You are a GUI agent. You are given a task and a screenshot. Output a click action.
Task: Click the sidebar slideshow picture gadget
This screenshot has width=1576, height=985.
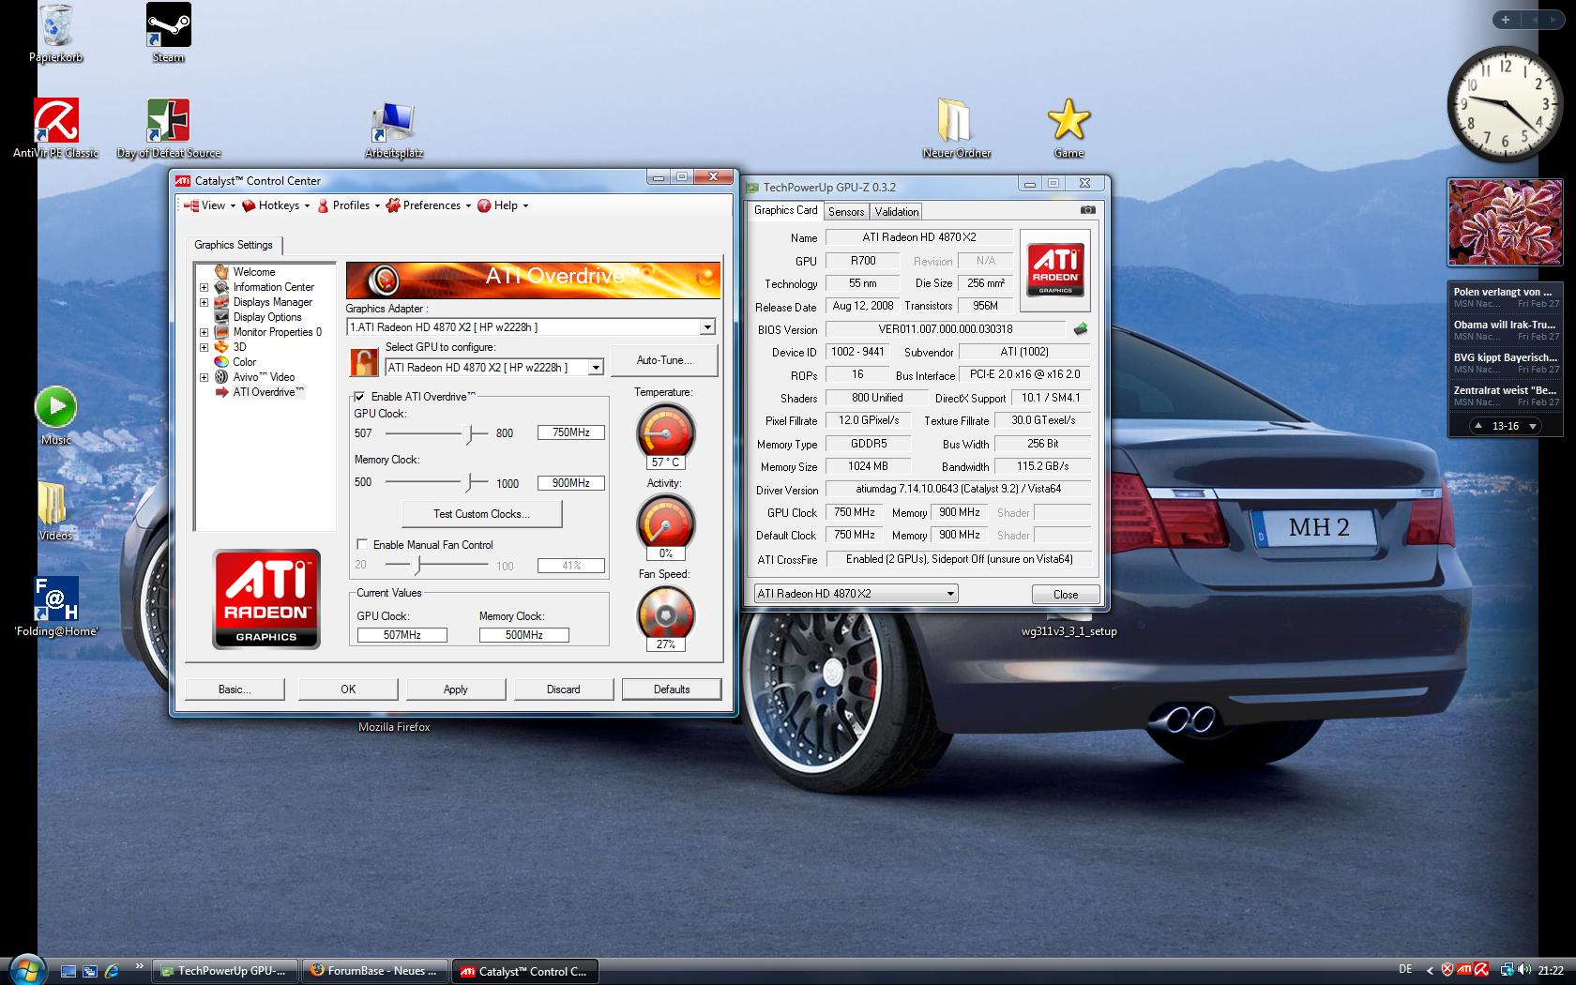click(1505, 222)
